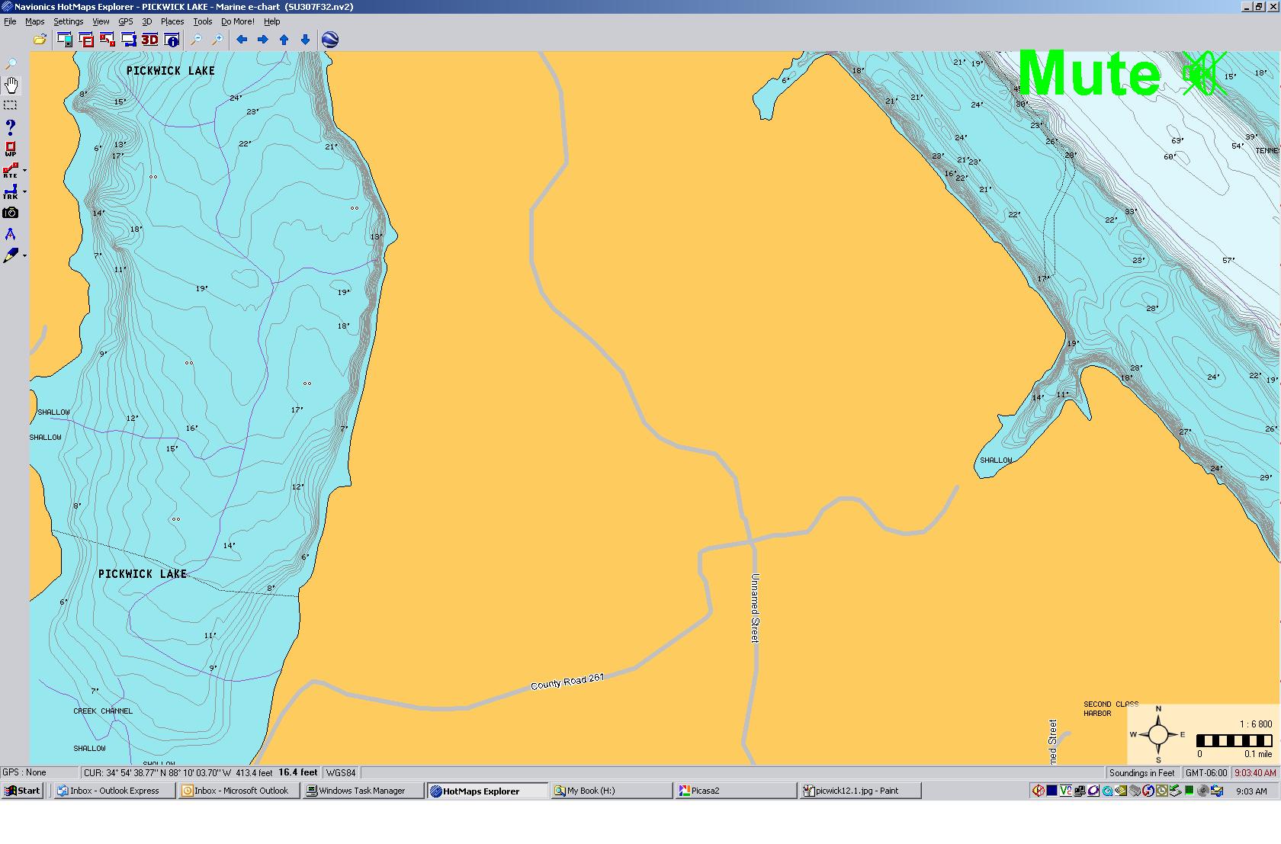Open the Maps menu

tap(35, 21)
